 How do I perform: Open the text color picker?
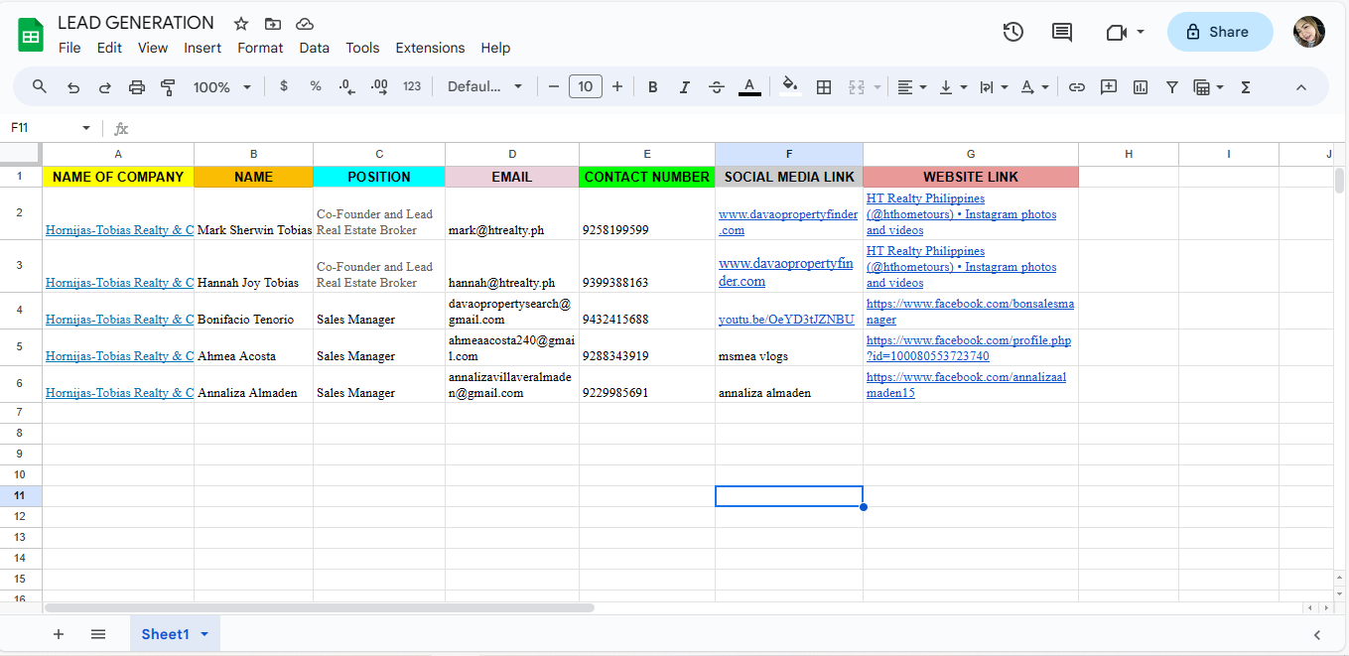click(x=749, y=87)
